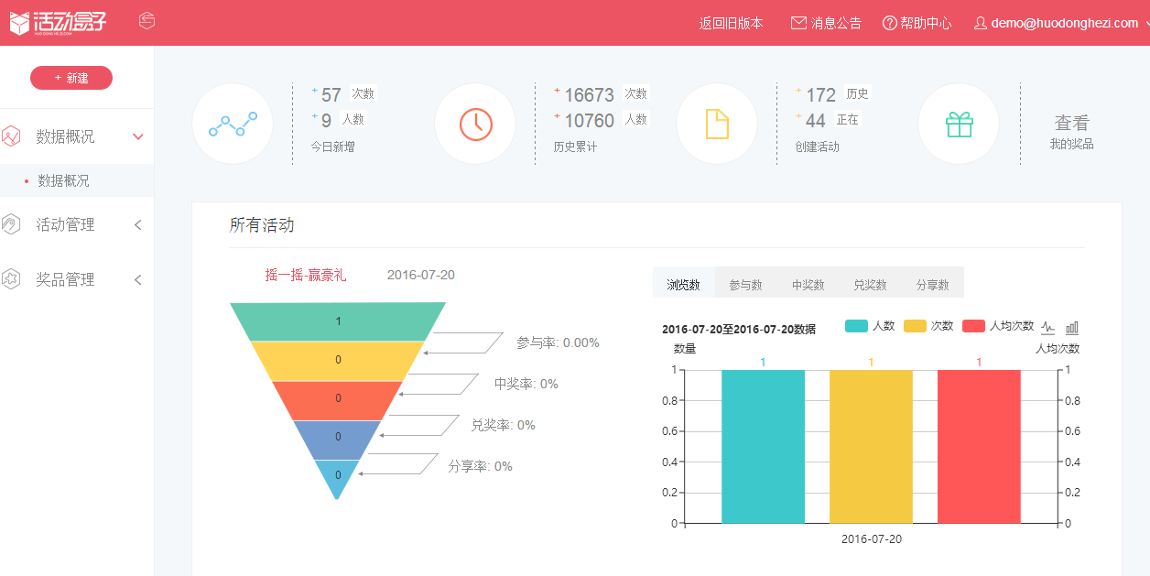The width and height of the screenshot is (1150, 576).
Task: Click the 参与率: 0.00% label
Action: pos(558,342)
